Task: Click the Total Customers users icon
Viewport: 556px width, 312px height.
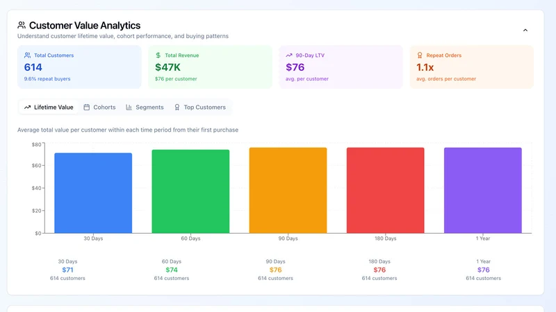Action: pyautogui.click(x=27, y=55)
